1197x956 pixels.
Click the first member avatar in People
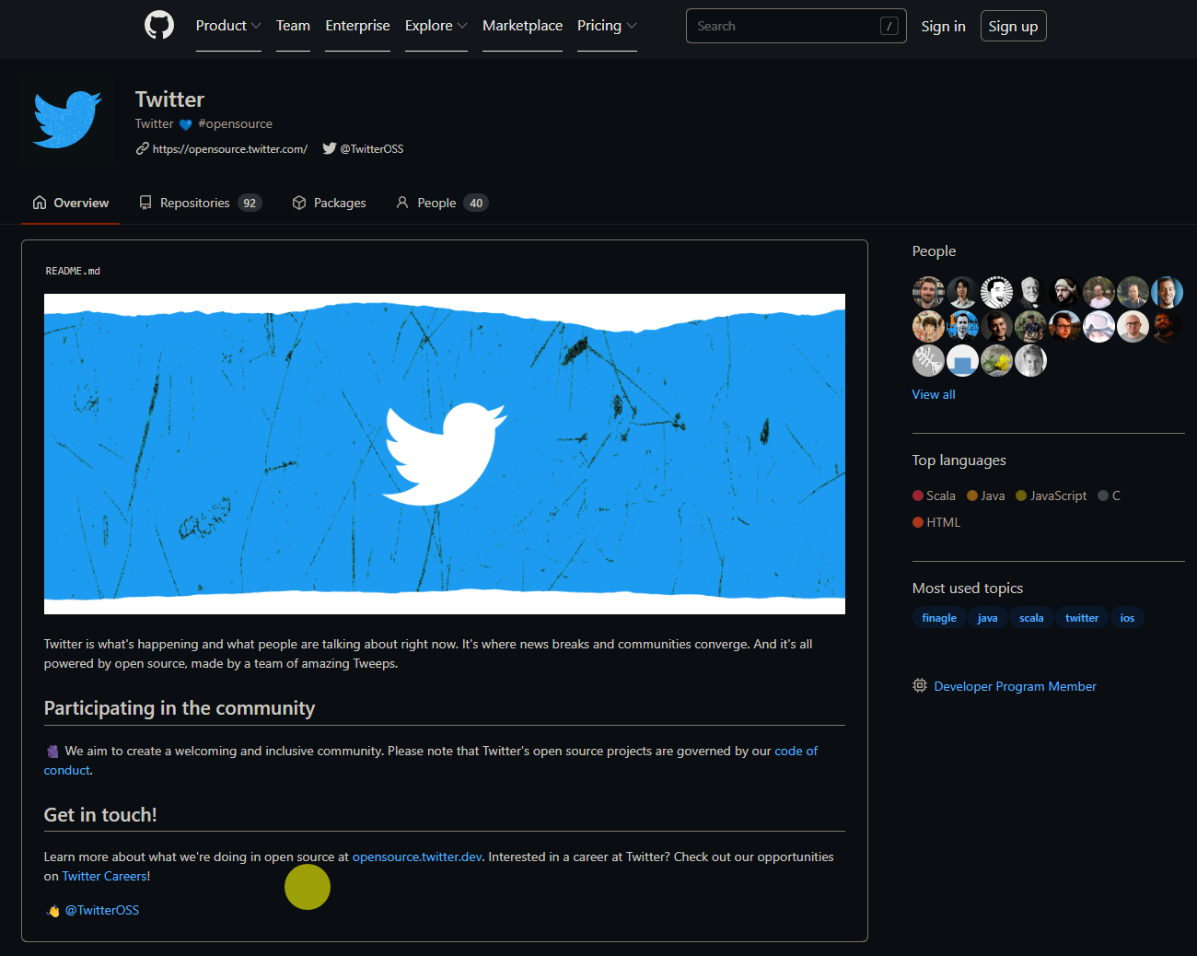(928, 293)
